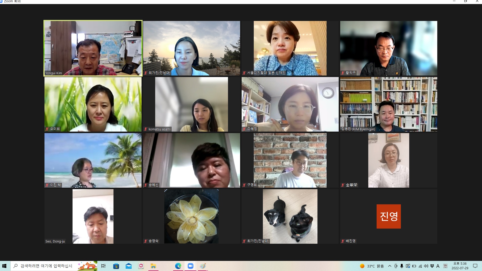Select the 배진영 participant tile with the orange avatar
482x271 pixels.
[388, 216]
